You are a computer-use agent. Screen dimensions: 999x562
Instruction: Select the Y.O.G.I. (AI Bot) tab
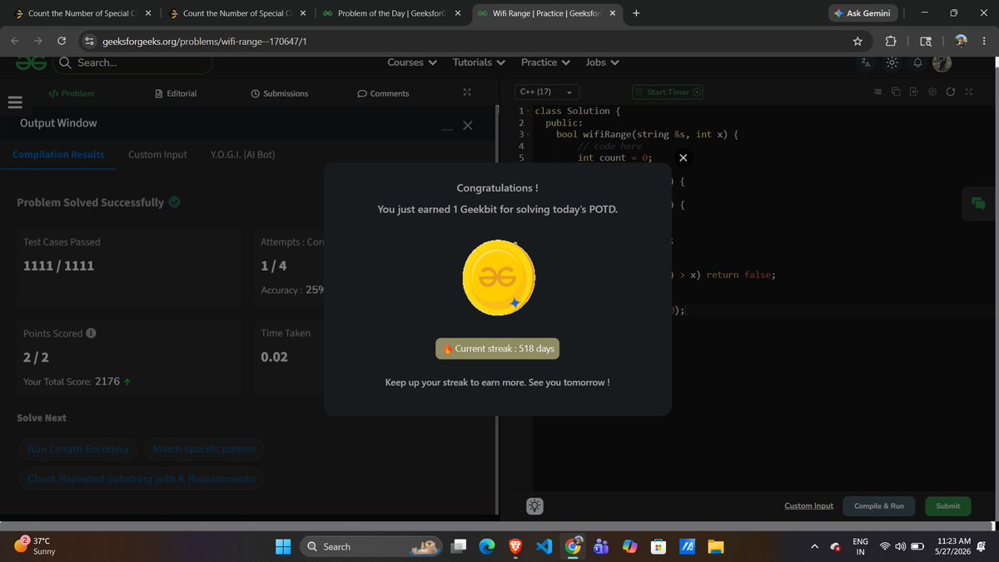click(243, 154)
